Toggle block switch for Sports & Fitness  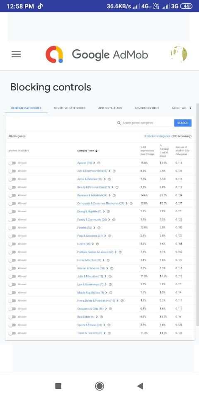[12, 325]
